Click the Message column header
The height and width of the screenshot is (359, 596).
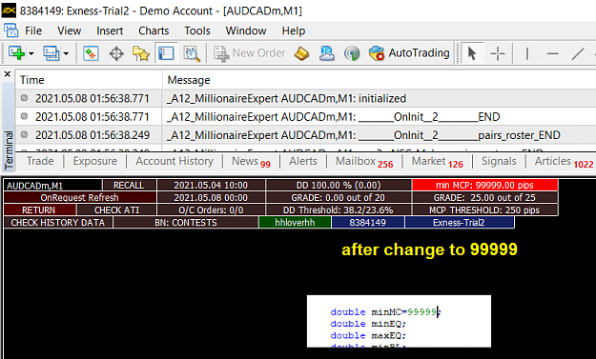point(380,80)
